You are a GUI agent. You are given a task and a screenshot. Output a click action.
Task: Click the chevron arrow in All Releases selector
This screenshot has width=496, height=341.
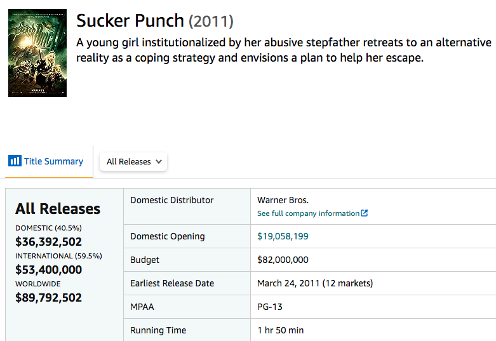[x=159, y=162]
